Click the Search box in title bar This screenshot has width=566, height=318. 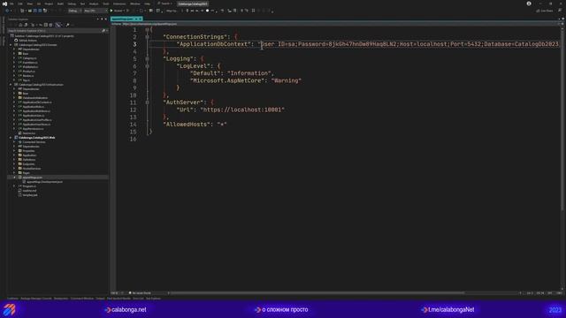164,4
